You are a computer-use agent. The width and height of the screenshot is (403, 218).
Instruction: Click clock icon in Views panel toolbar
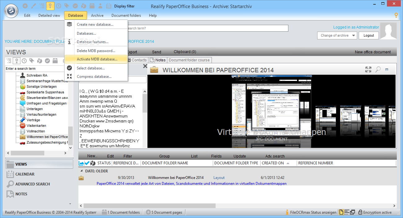coord(24,61)
